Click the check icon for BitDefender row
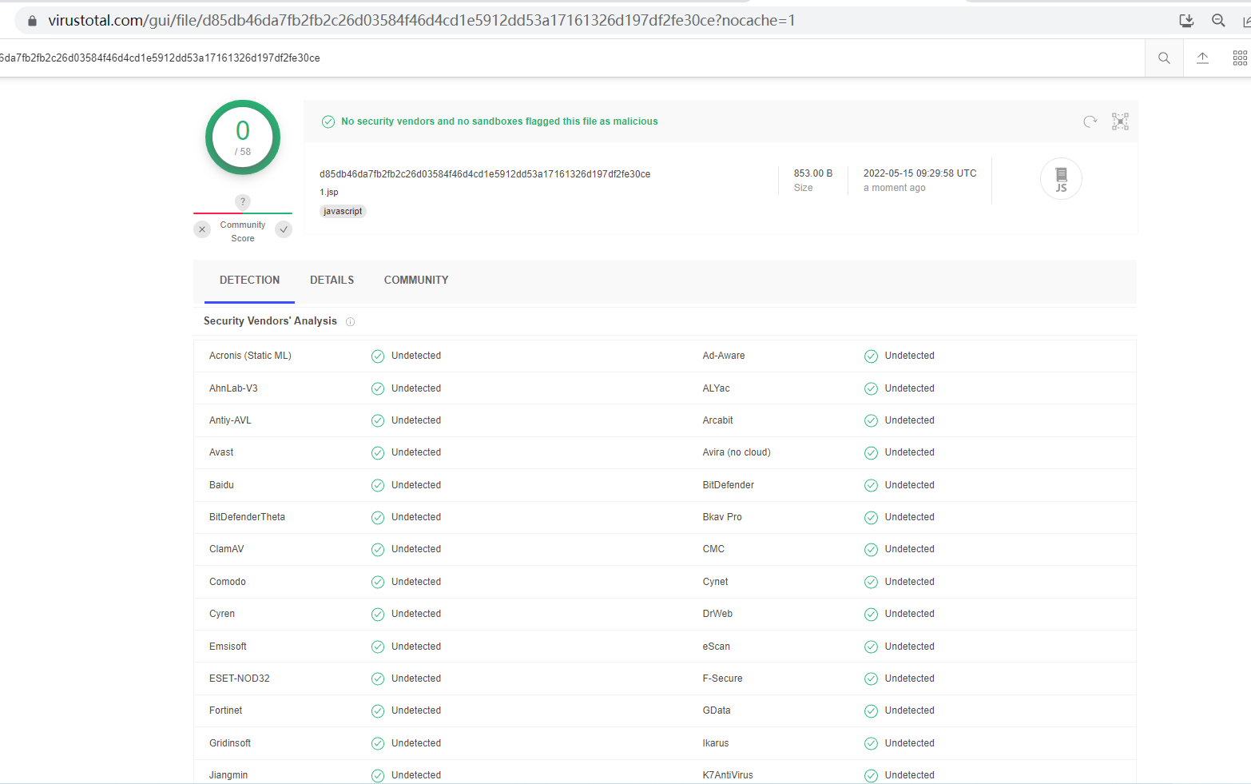The width and height of the screenshot is (1251, 784). pyautogui.click(x=871, y=485)
